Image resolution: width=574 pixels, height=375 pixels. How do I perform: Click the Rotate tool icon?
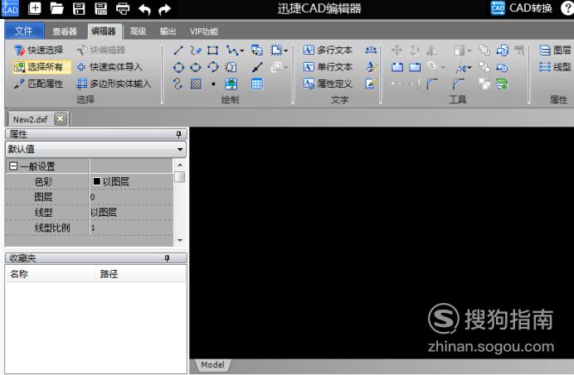tap(414, 50)
